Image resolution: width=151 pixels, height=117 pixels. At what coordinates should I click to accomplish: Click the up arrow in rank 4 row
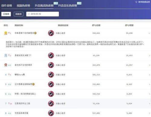(9, 74)
